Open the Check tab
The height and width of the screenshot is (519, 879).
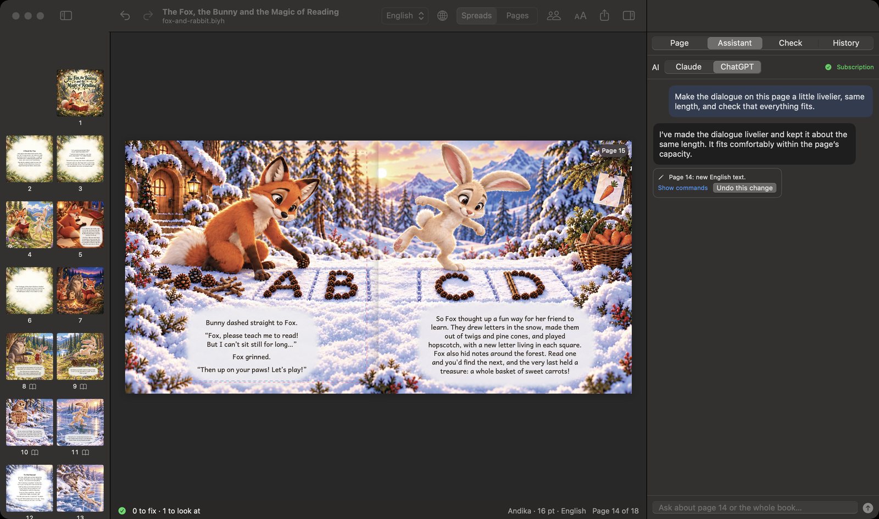[790, 43]
